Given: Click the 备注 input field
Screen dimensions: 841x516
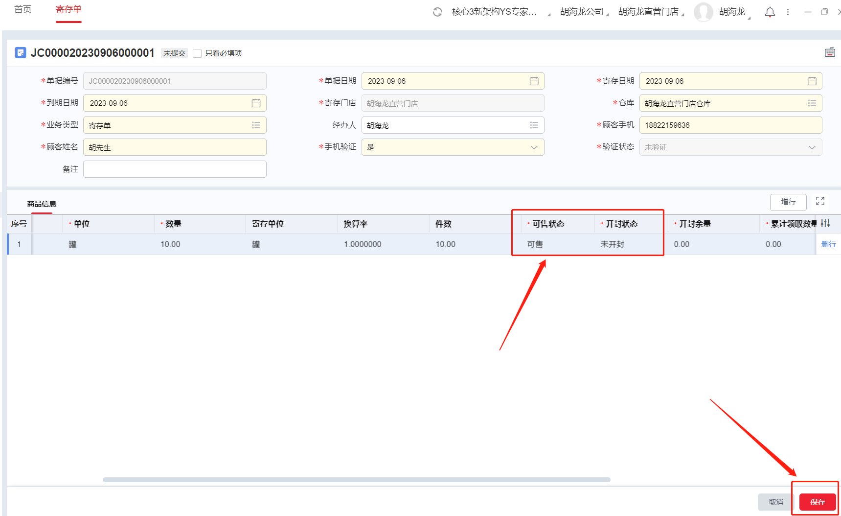Looking at the screenshot, I should (175, 169).
